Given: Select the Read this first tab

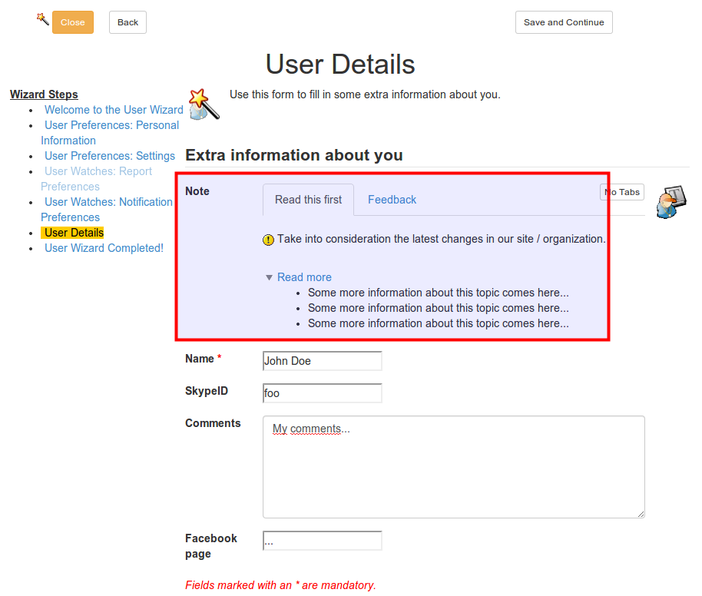Looking at the screenshot, I should point(308,200).
